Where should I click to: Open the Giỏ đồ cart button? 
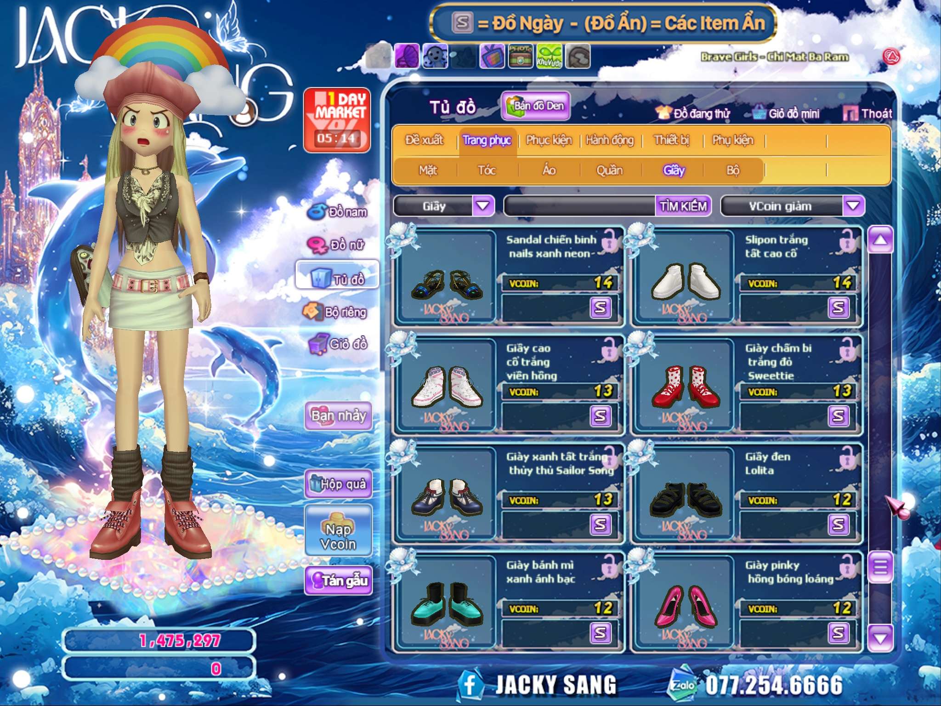pyautogui.click(x=338, y=344)
